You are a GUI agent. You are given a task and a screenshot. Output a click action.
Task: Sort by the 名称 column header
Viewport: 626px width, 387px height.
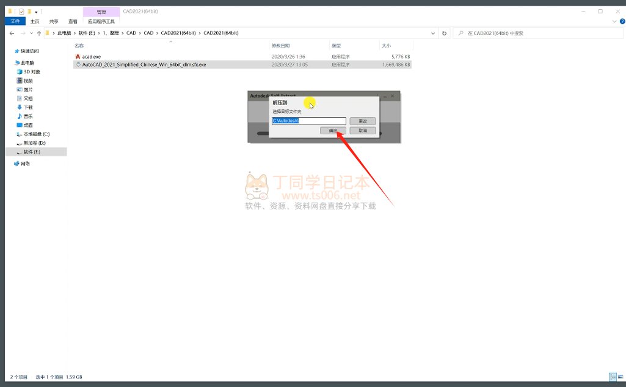(x=79, y=46)
